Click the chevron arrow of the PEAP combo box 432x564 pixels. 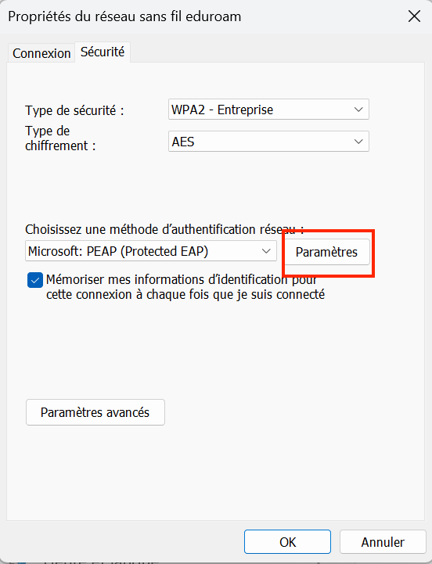[x=266, y=251]
